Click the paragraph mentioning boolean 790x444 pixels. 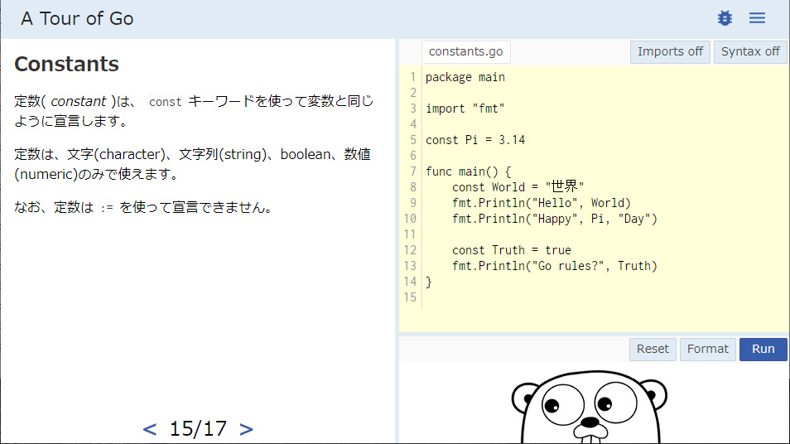click(192, 164)
